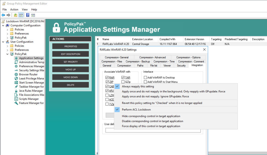Expand Preferences under Computer Configuration
Screen dimensions: 267x155
coord(7,34)
